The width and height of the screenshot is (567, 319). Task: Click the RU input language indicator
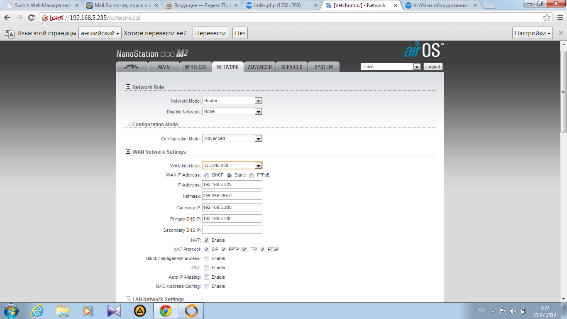click(481, 310)
